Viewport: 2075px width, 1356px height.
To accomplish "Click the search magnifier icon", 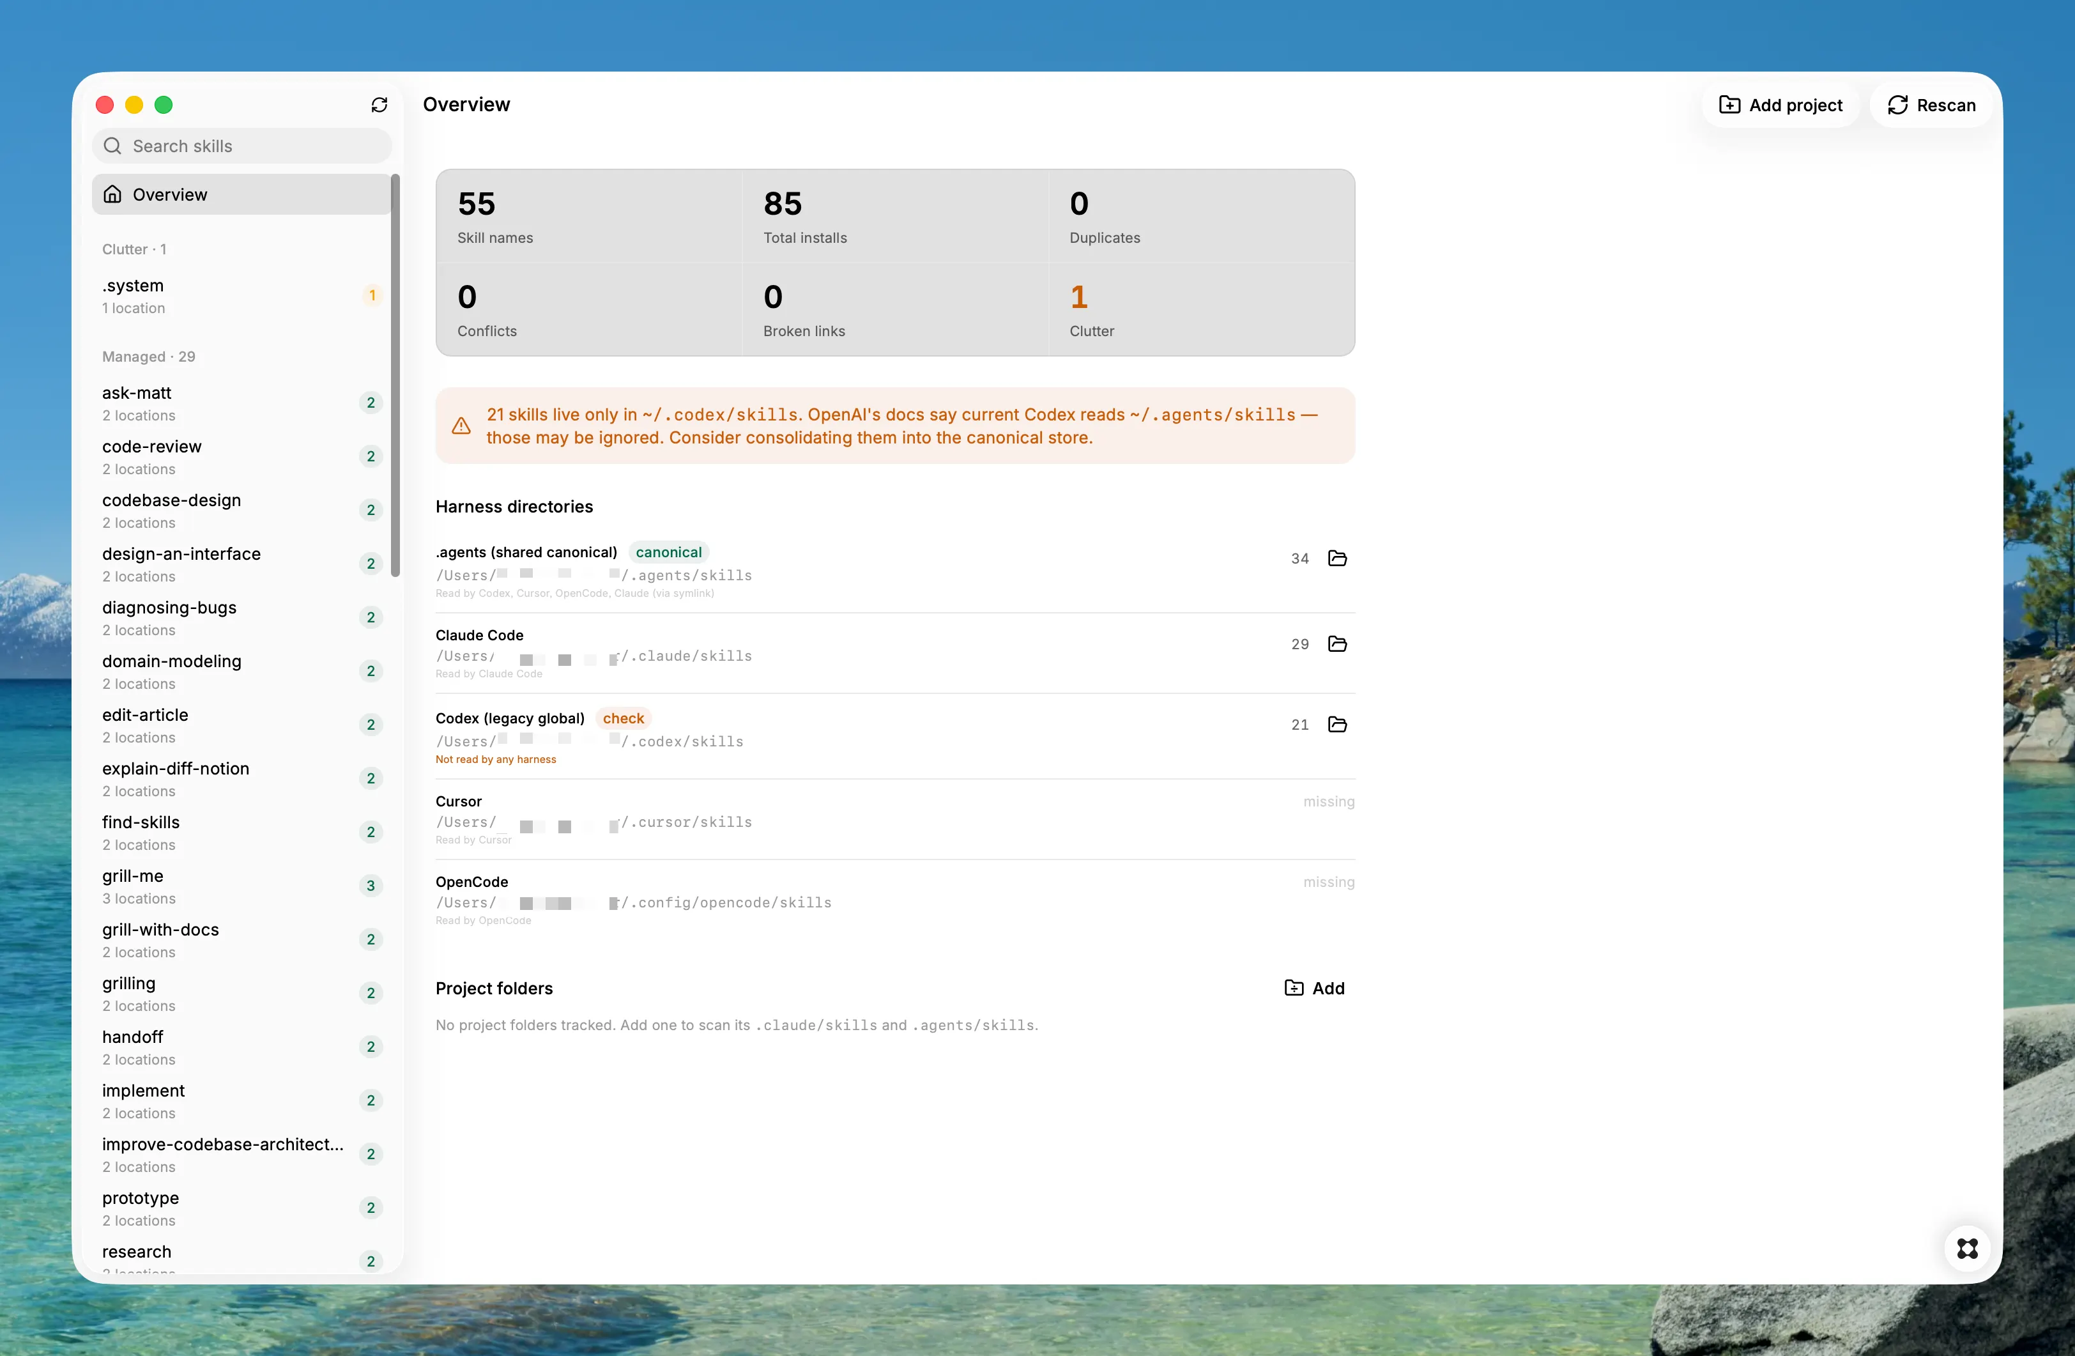I will tap(112, 146).
